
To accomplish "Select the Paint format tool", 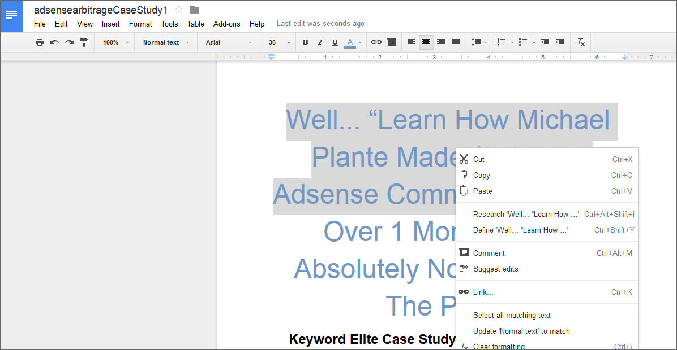I will (x=84, y=42).
